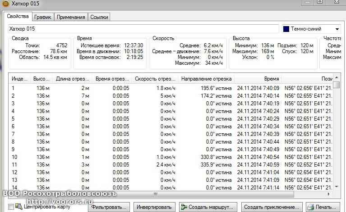Viewport: 346px width, 212px height.
Task: Select track point row 10
Action: point(135,157)
